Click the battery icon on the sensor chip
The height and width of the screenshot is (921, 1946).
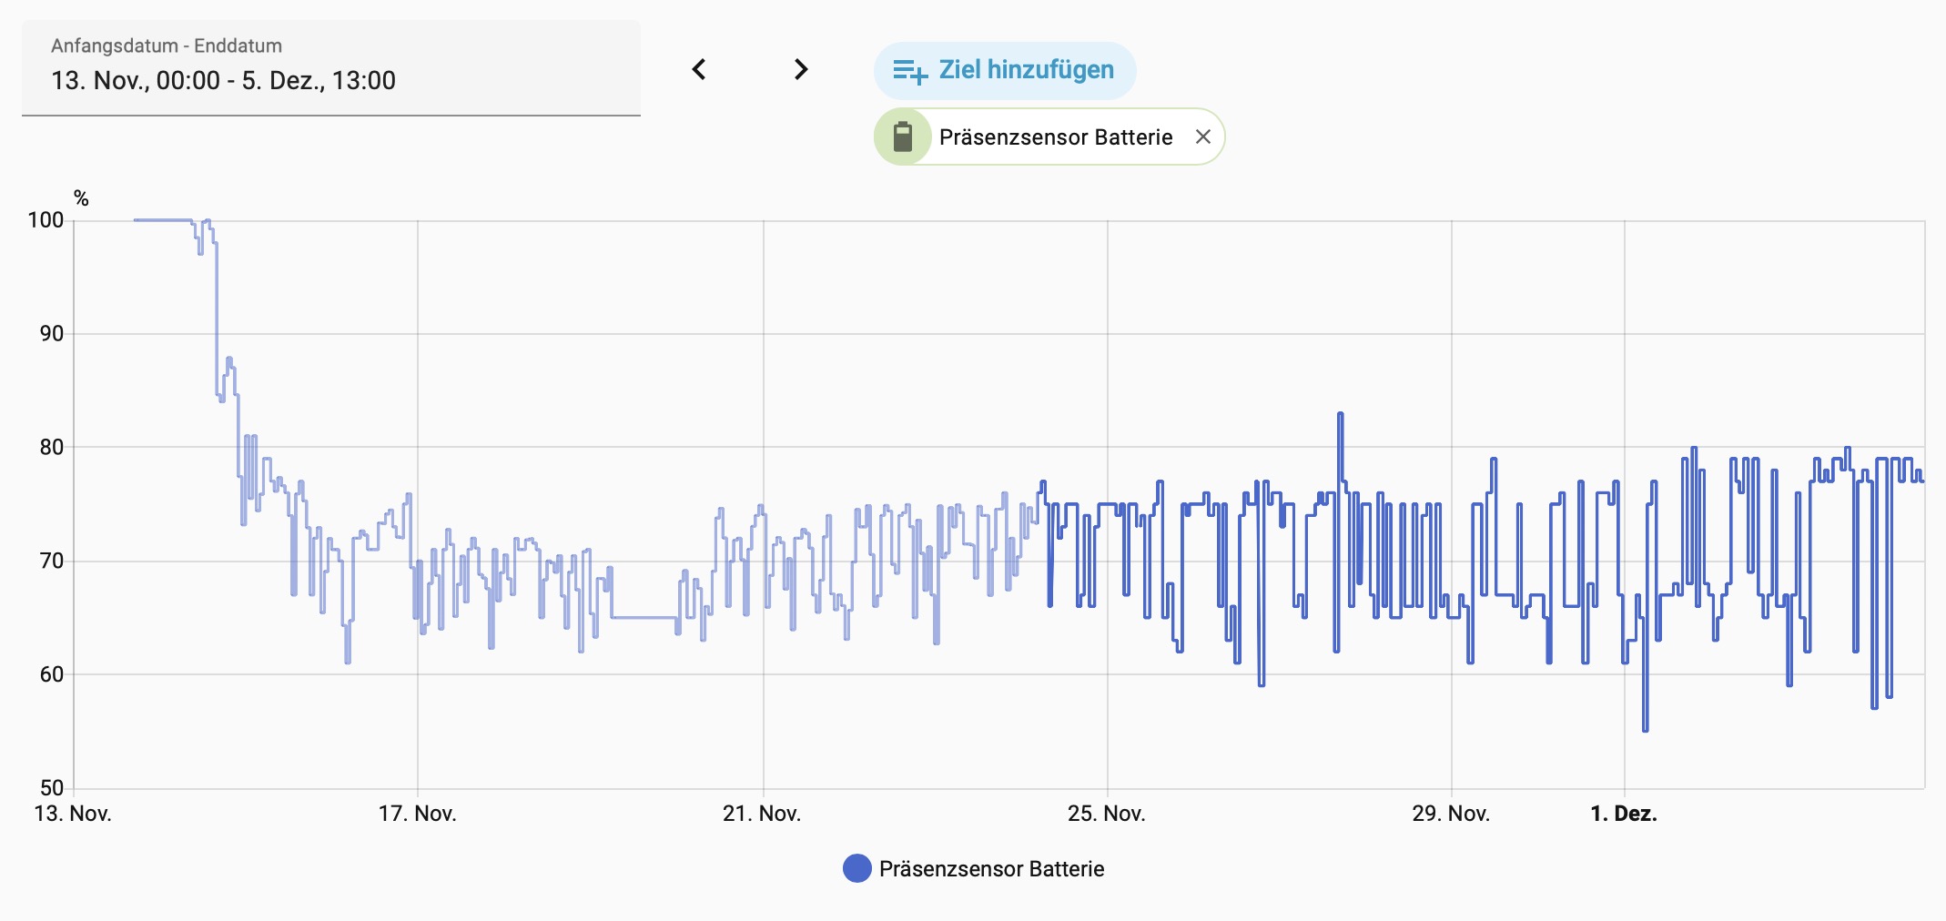click(x=902, y=137)
